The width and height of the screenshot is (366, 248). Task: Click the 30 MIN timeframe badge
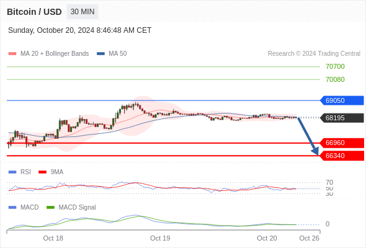pyautogui.click(x=83, y=12)
